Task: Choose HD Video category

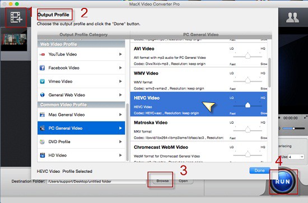Action: point(81,155)
